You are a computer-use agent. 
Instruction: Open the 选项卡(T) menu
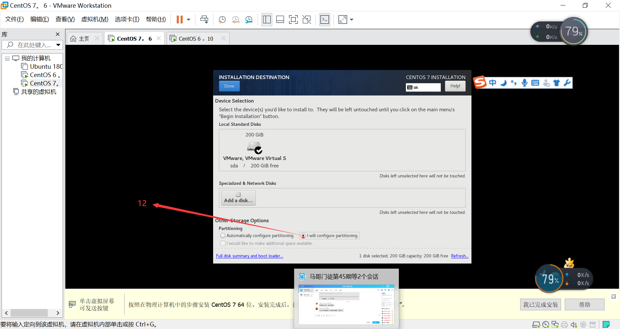tap(127, 19)
